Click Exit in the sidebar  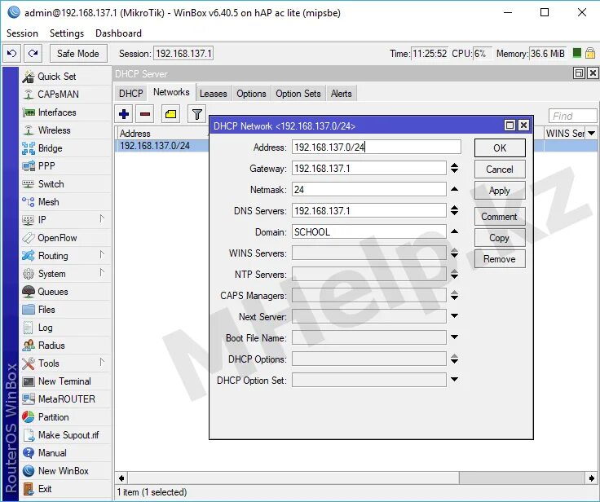[45, 489]
